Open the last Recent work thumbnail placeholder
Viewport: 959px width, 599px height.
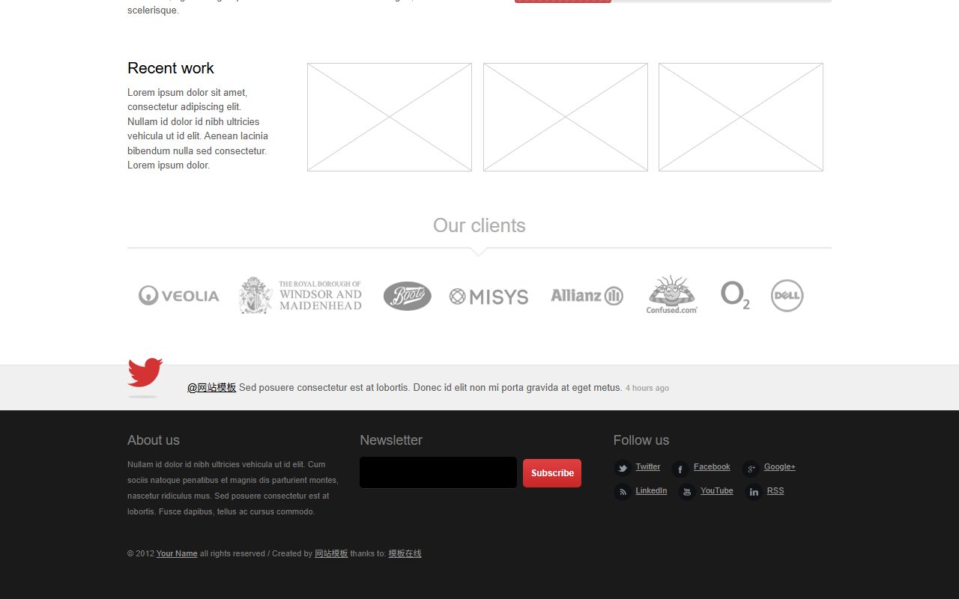(x=741, y=117)
